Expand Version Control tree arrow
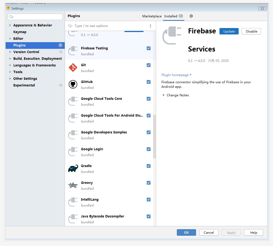 point(10,52)
